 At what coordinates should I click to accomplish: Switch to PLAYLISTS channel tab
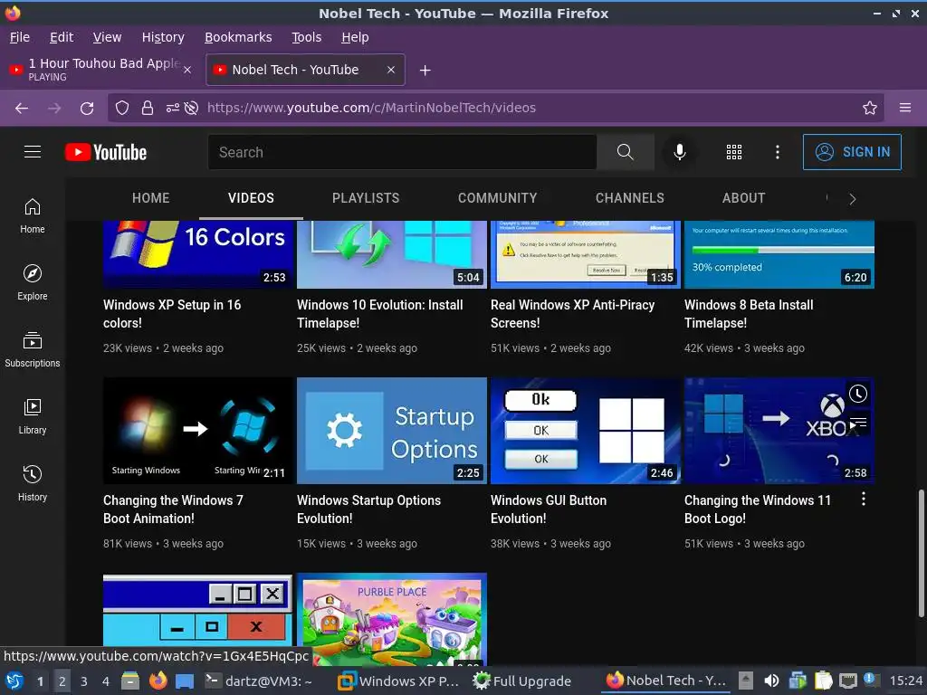tap(366, 198)
